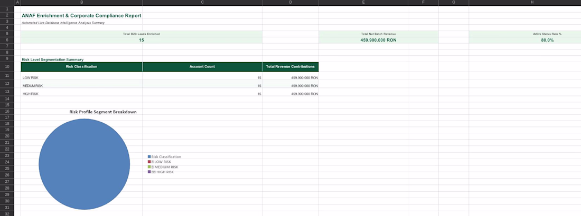The width and height of the screenshot is (581, 216).
Task: Select row 10 header
Action: 7,67
